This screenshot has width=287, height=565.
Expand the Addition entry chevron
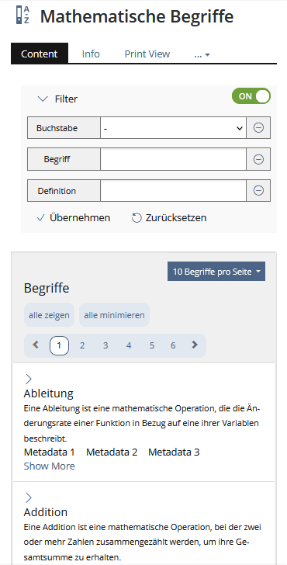pos(29,498)
